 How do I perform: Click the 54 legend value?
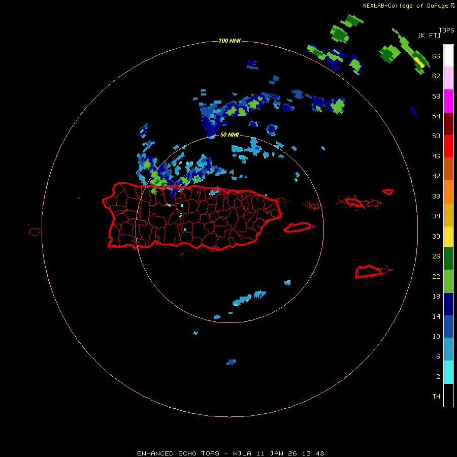tap(436, 116)
